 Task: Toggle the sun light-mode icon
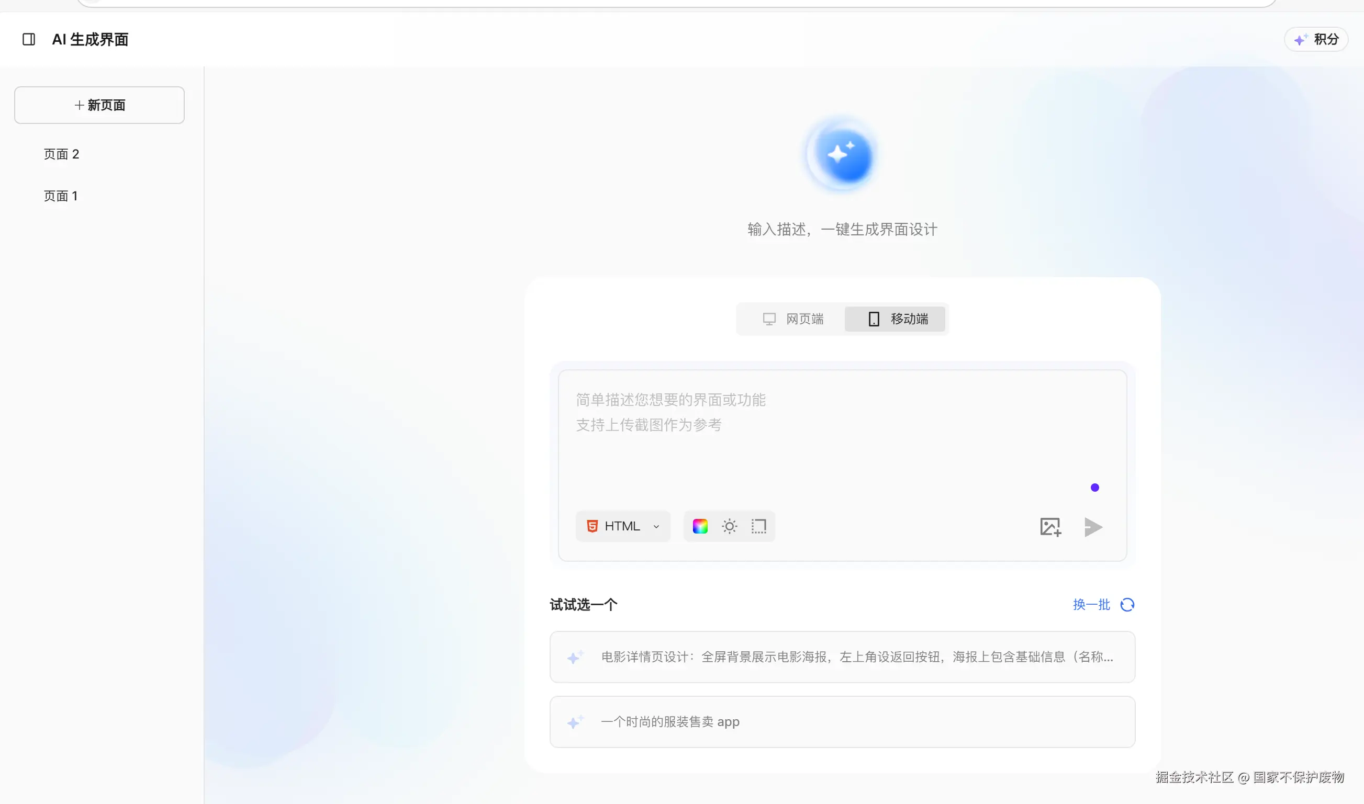coord(729,526)
